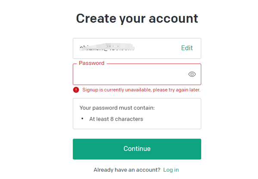Viewport: 258px width, 179px height.
Task: Open the Log in link
Action: pos(171,170)
